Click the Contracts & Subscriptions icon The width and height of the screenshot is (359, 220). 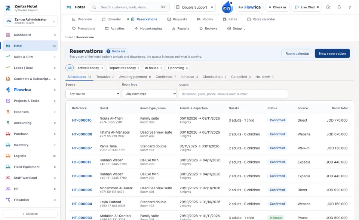[8, 79]
